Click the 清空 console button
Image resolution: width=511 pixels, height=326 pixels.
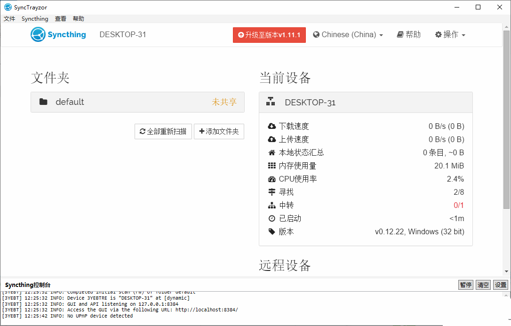483,285
